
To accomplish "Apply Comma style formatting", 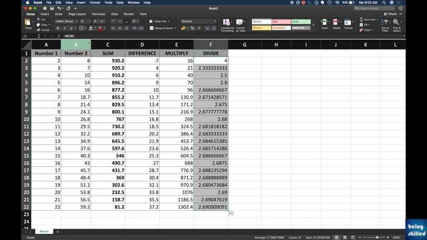I will click(199, 28).
